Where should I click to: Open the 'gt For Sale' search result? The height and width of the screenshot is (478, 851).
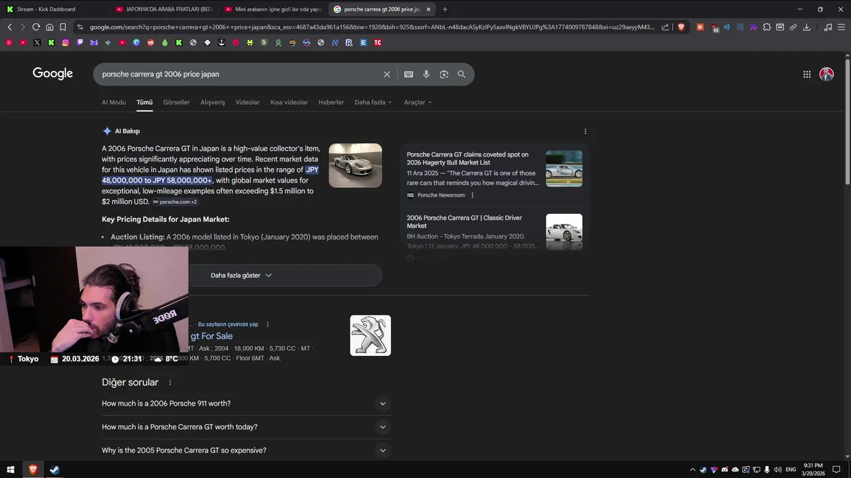pos(211,337)
